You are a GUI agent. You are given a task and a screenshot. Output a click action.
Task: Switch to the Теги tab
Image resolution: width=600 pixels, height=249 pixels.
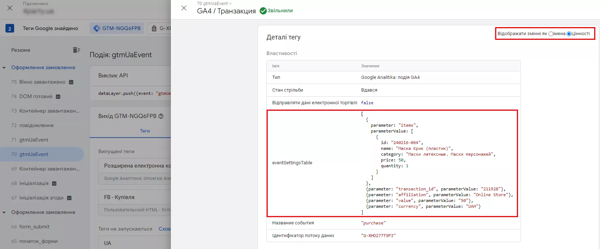coord(145,131)
